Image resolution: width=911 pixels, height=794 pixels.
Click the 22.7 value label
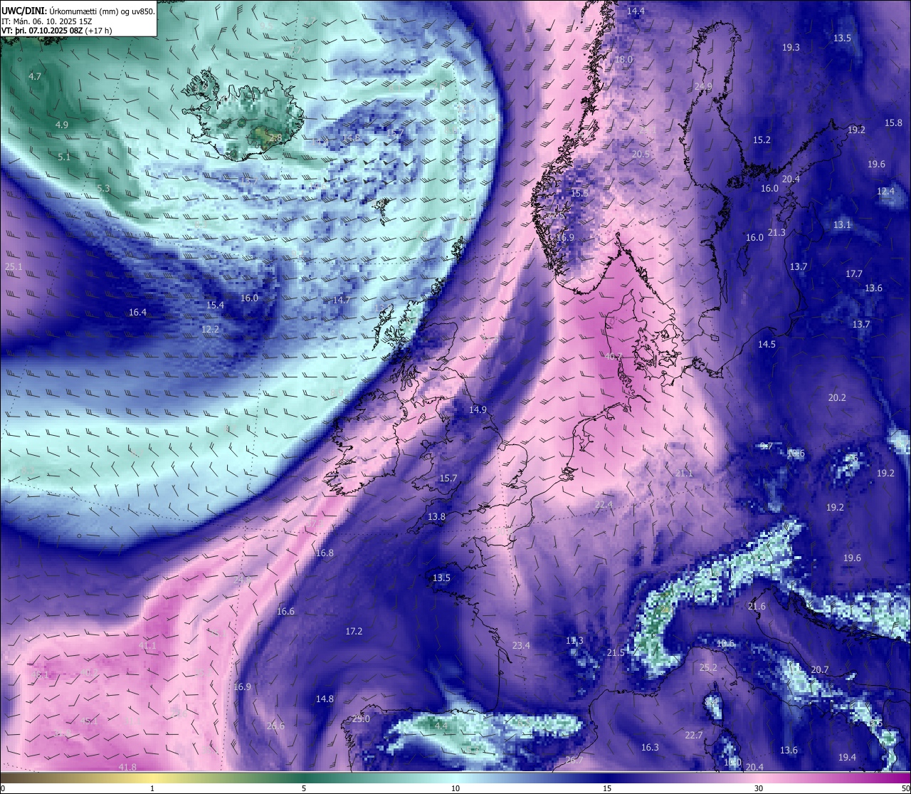coord(693,735)
